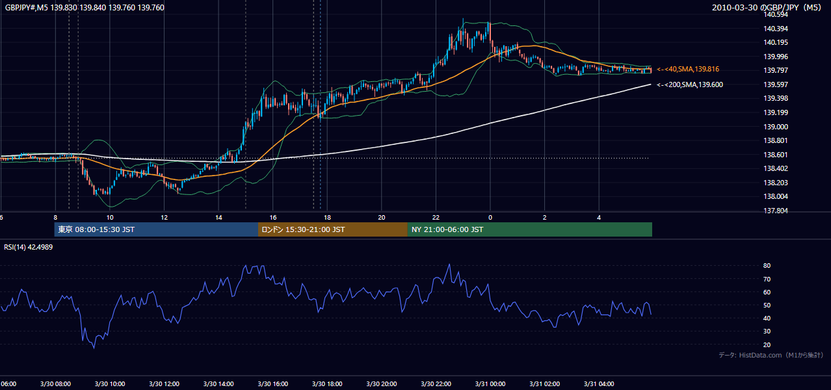Viewport: 831px width, 390px height.
Task: Click price axis value 138.601
Action: tap(775, 155)
